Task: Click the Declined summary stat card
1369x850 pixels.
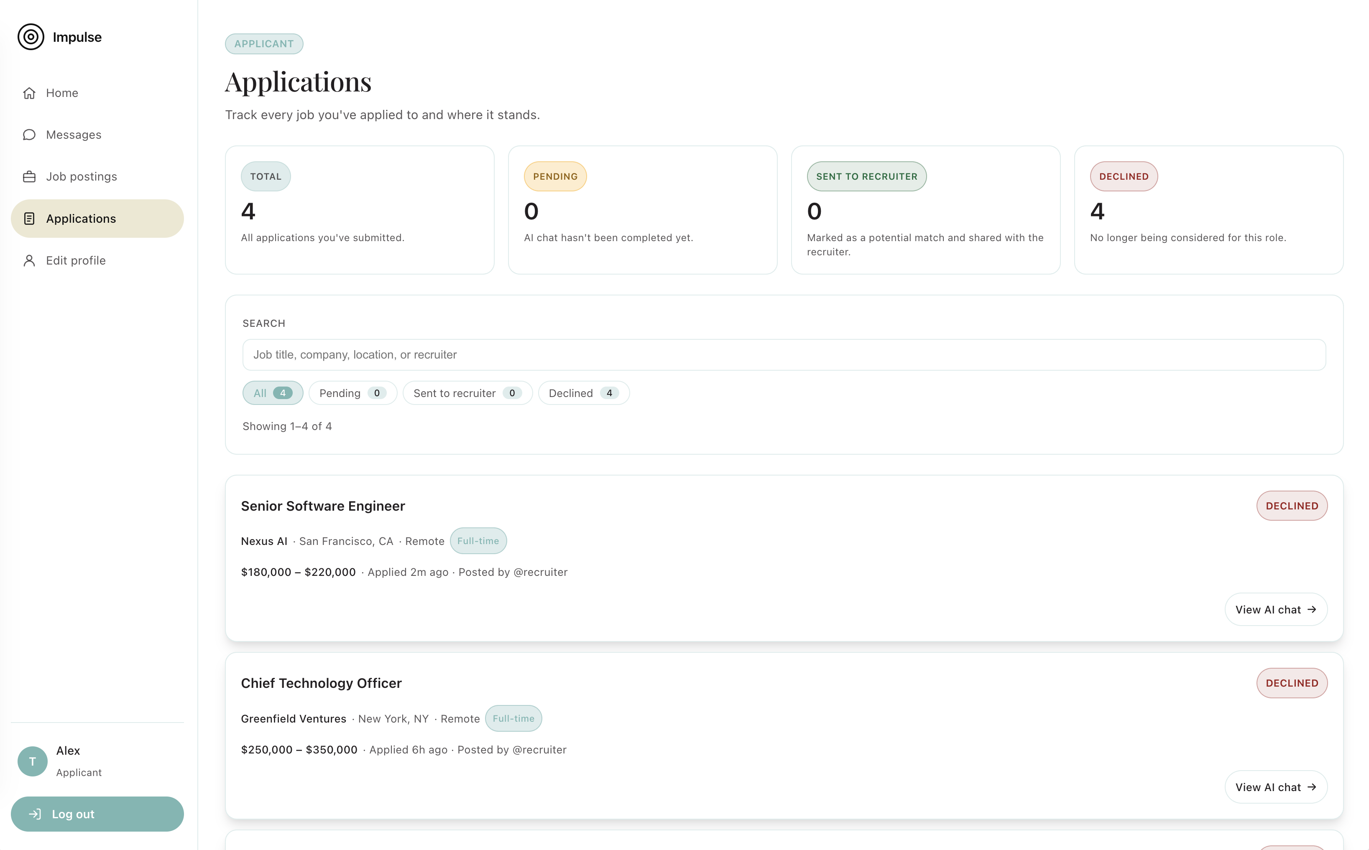Action: (1208, 210)
